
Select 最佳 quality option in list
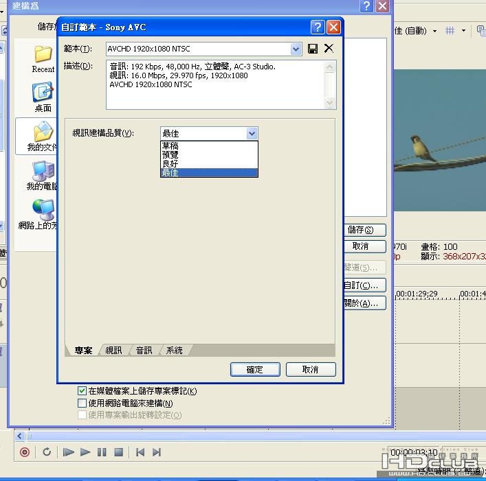[209, 173]
